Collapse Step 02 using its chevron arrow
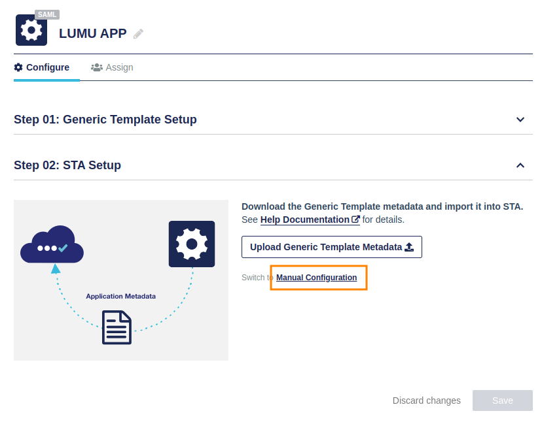 coord(520,165)
